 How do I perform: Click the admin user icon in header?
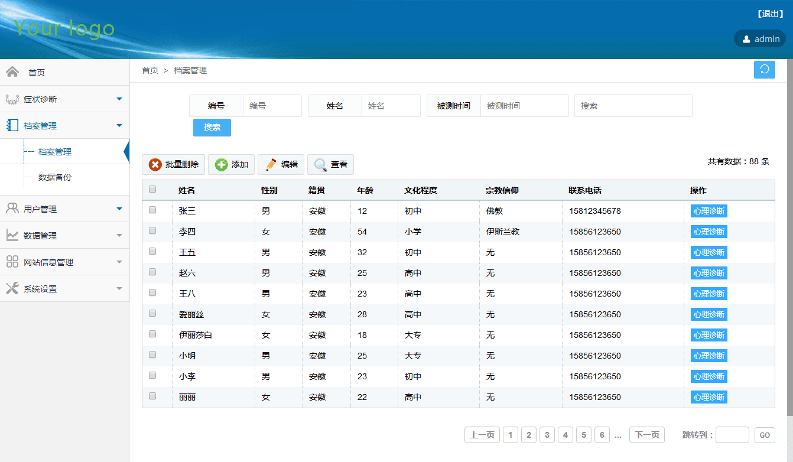[x=745, y=38]
